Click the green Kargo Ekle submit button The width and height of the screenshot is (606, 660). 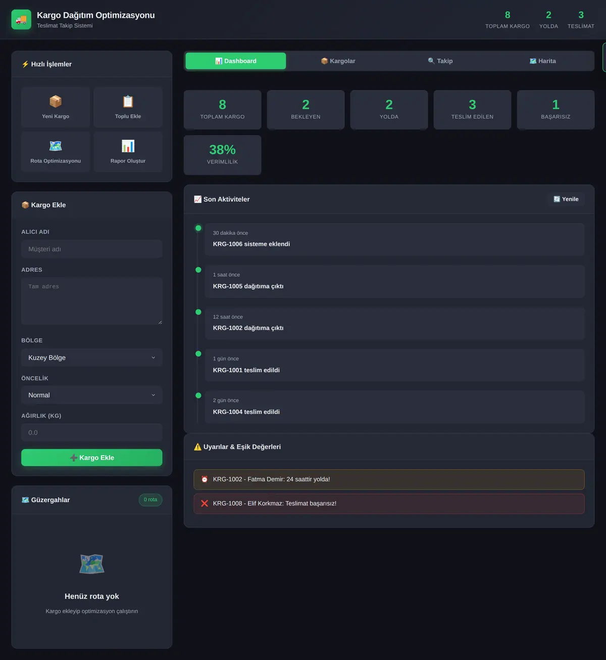click(x=92, y=458)
